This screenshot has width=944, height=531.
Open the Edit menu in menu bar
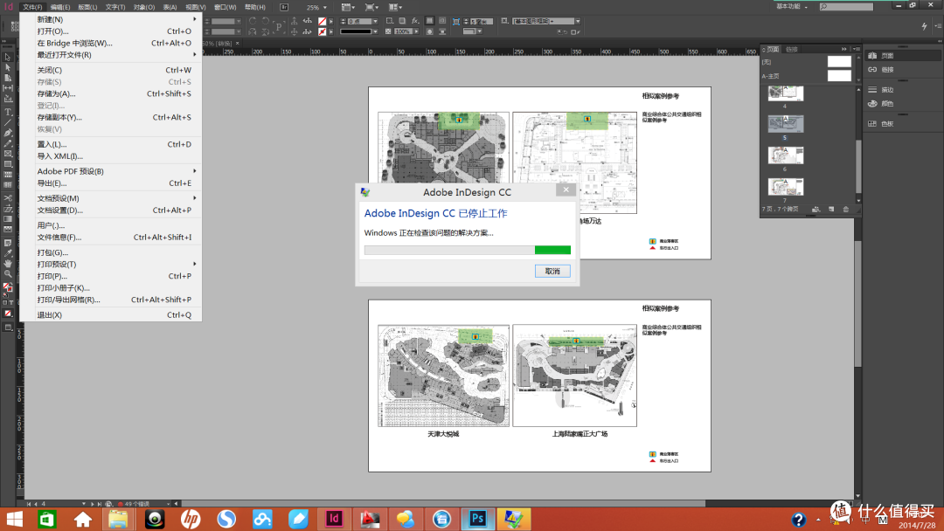(60, 7)
